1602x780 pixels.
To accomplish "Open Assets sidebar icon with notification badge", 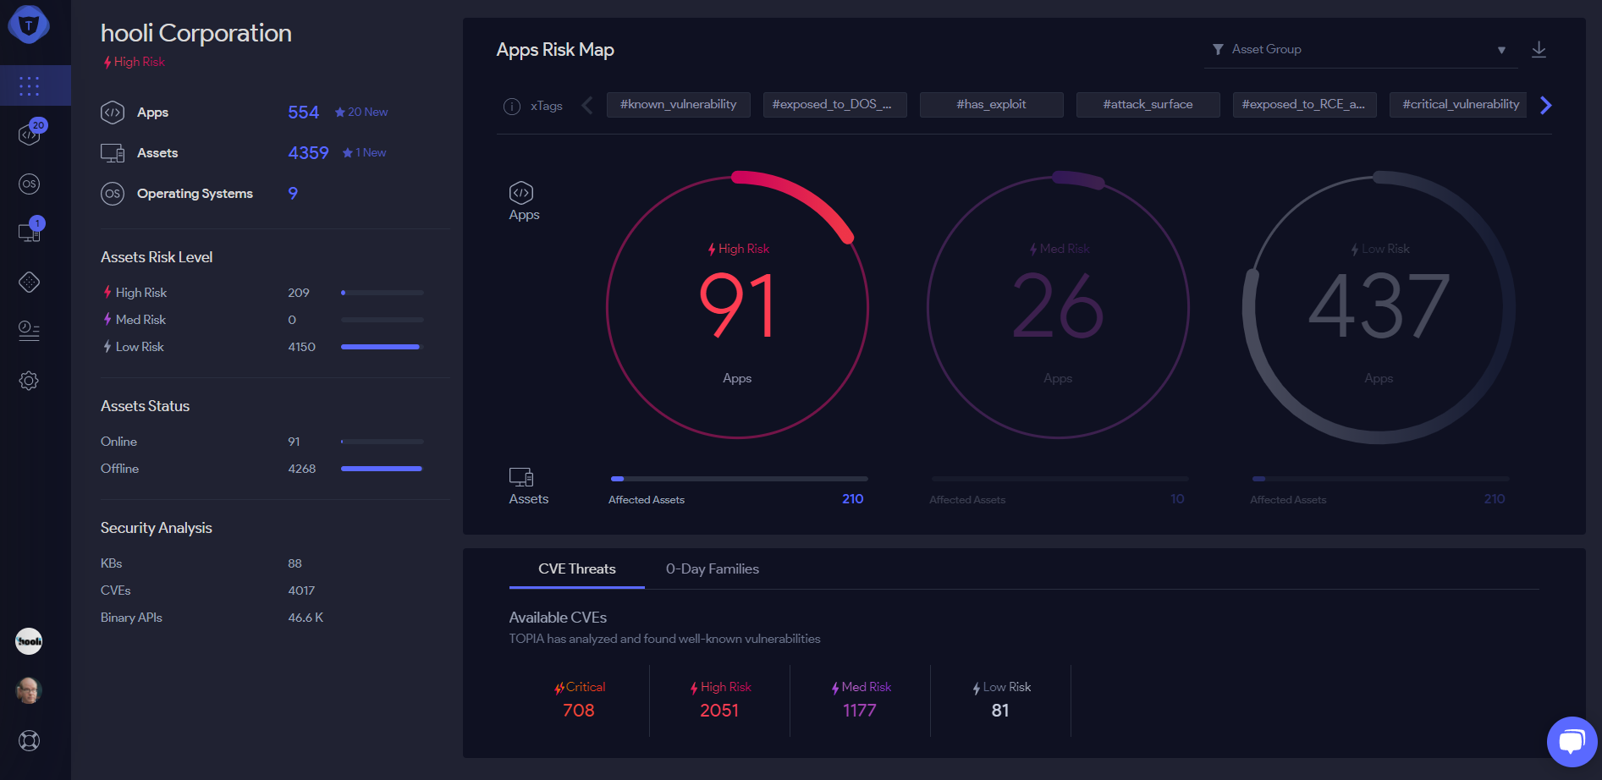I will coord(30,232).
